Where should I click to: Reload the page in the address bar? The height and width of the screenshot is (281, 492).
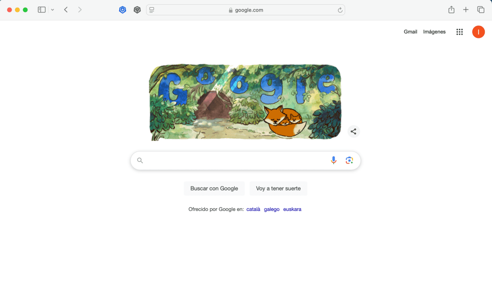point(340,10)
